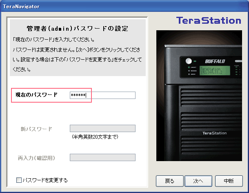Click the 「現在のパスワード」を入力してください instruction line
Screen dimensions: 249x193
(53, 40)
